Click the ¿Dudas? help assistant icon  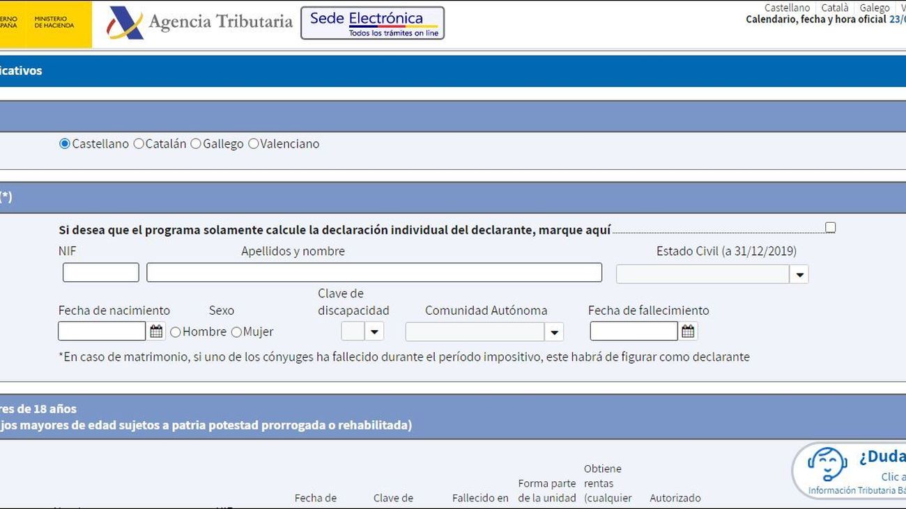click(x=827, y=464)
